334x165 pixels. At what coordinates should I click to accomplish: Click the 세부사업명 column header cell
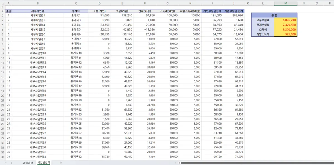(38, 11)
